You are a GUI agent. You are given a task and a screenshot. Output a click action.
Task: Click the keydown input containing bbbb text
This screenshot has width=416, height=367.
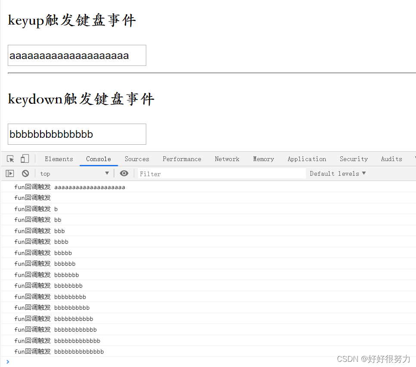point(77,134)
